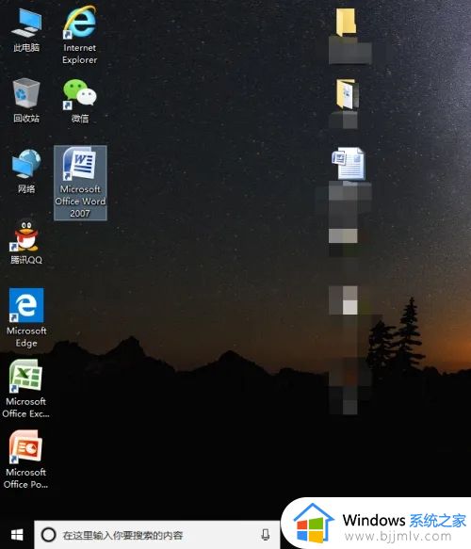Click the Cortana circle icon
This screenshot has height=549, width=471.
click(48, 535)
